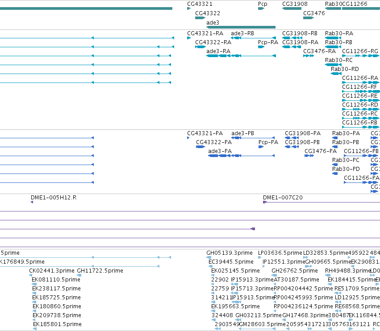Click protein CG31908-PA
Image resolution: width=380 pixels, height=331 pixels.
pyautogui.click(x=303, y=133)
